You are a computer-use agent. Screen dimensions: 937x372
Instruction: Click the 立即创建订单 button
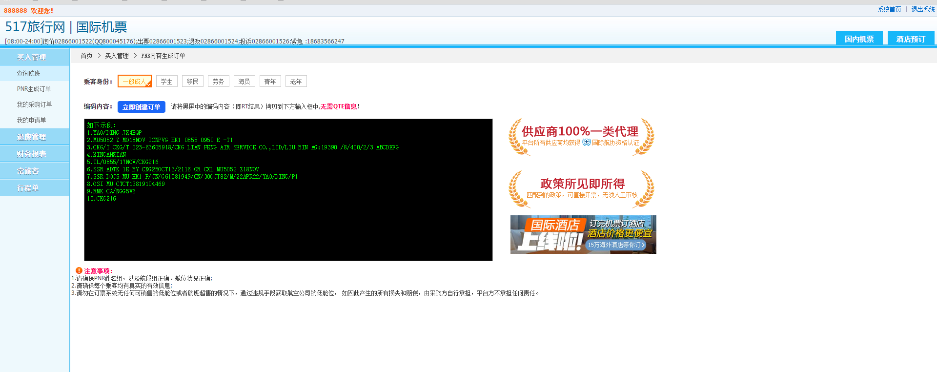click(x=142, y=107)
